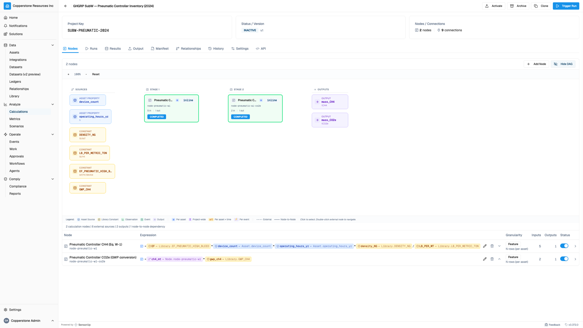Open the API tab

[x=261, y=48]
